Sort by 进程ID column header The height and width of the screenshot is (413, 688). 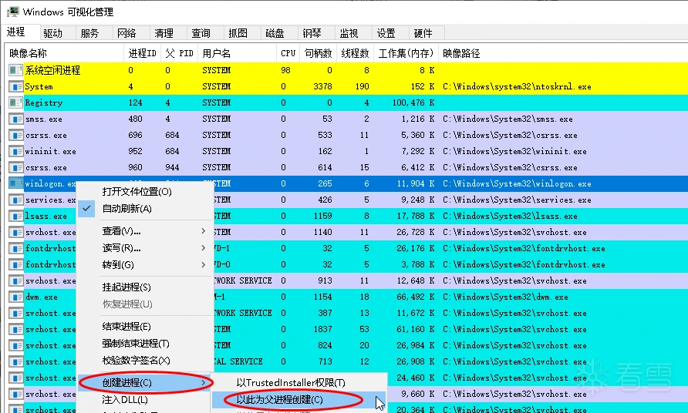142,53
